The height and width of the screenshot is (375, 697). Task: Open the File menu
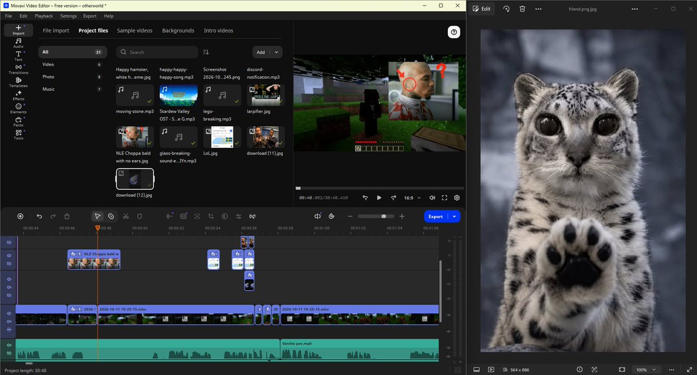click(x=8, y=16)
